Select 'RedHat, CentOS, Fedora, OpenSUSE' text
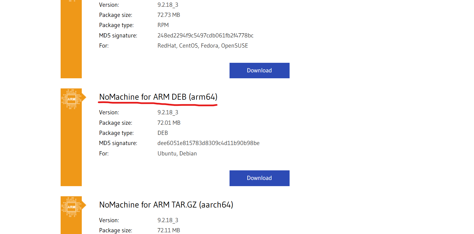The width and height of the screenshot is (474, 234). [x=203, y=46]
